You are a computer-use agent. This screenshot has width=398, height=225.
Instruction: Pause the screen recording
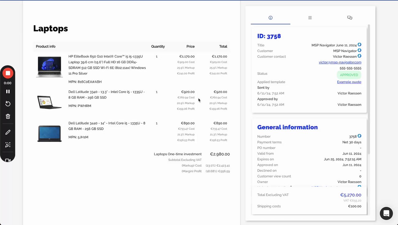click(8, 92)
